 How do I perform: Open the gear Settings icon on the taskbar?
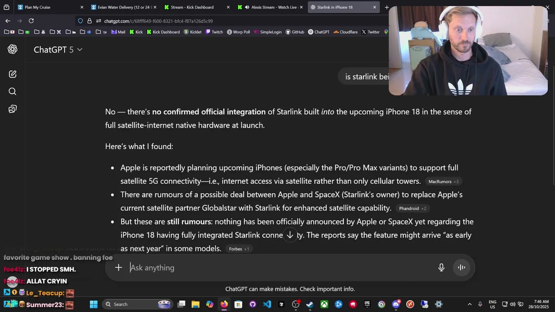click(x=439, y=304)
